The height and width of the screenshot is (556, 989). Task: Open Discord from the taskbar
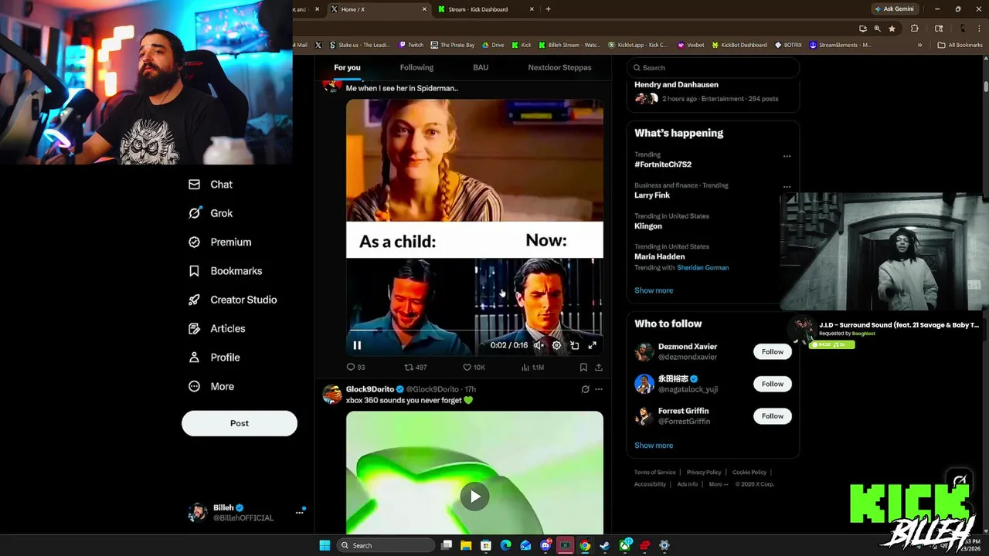tap(545, 545)
